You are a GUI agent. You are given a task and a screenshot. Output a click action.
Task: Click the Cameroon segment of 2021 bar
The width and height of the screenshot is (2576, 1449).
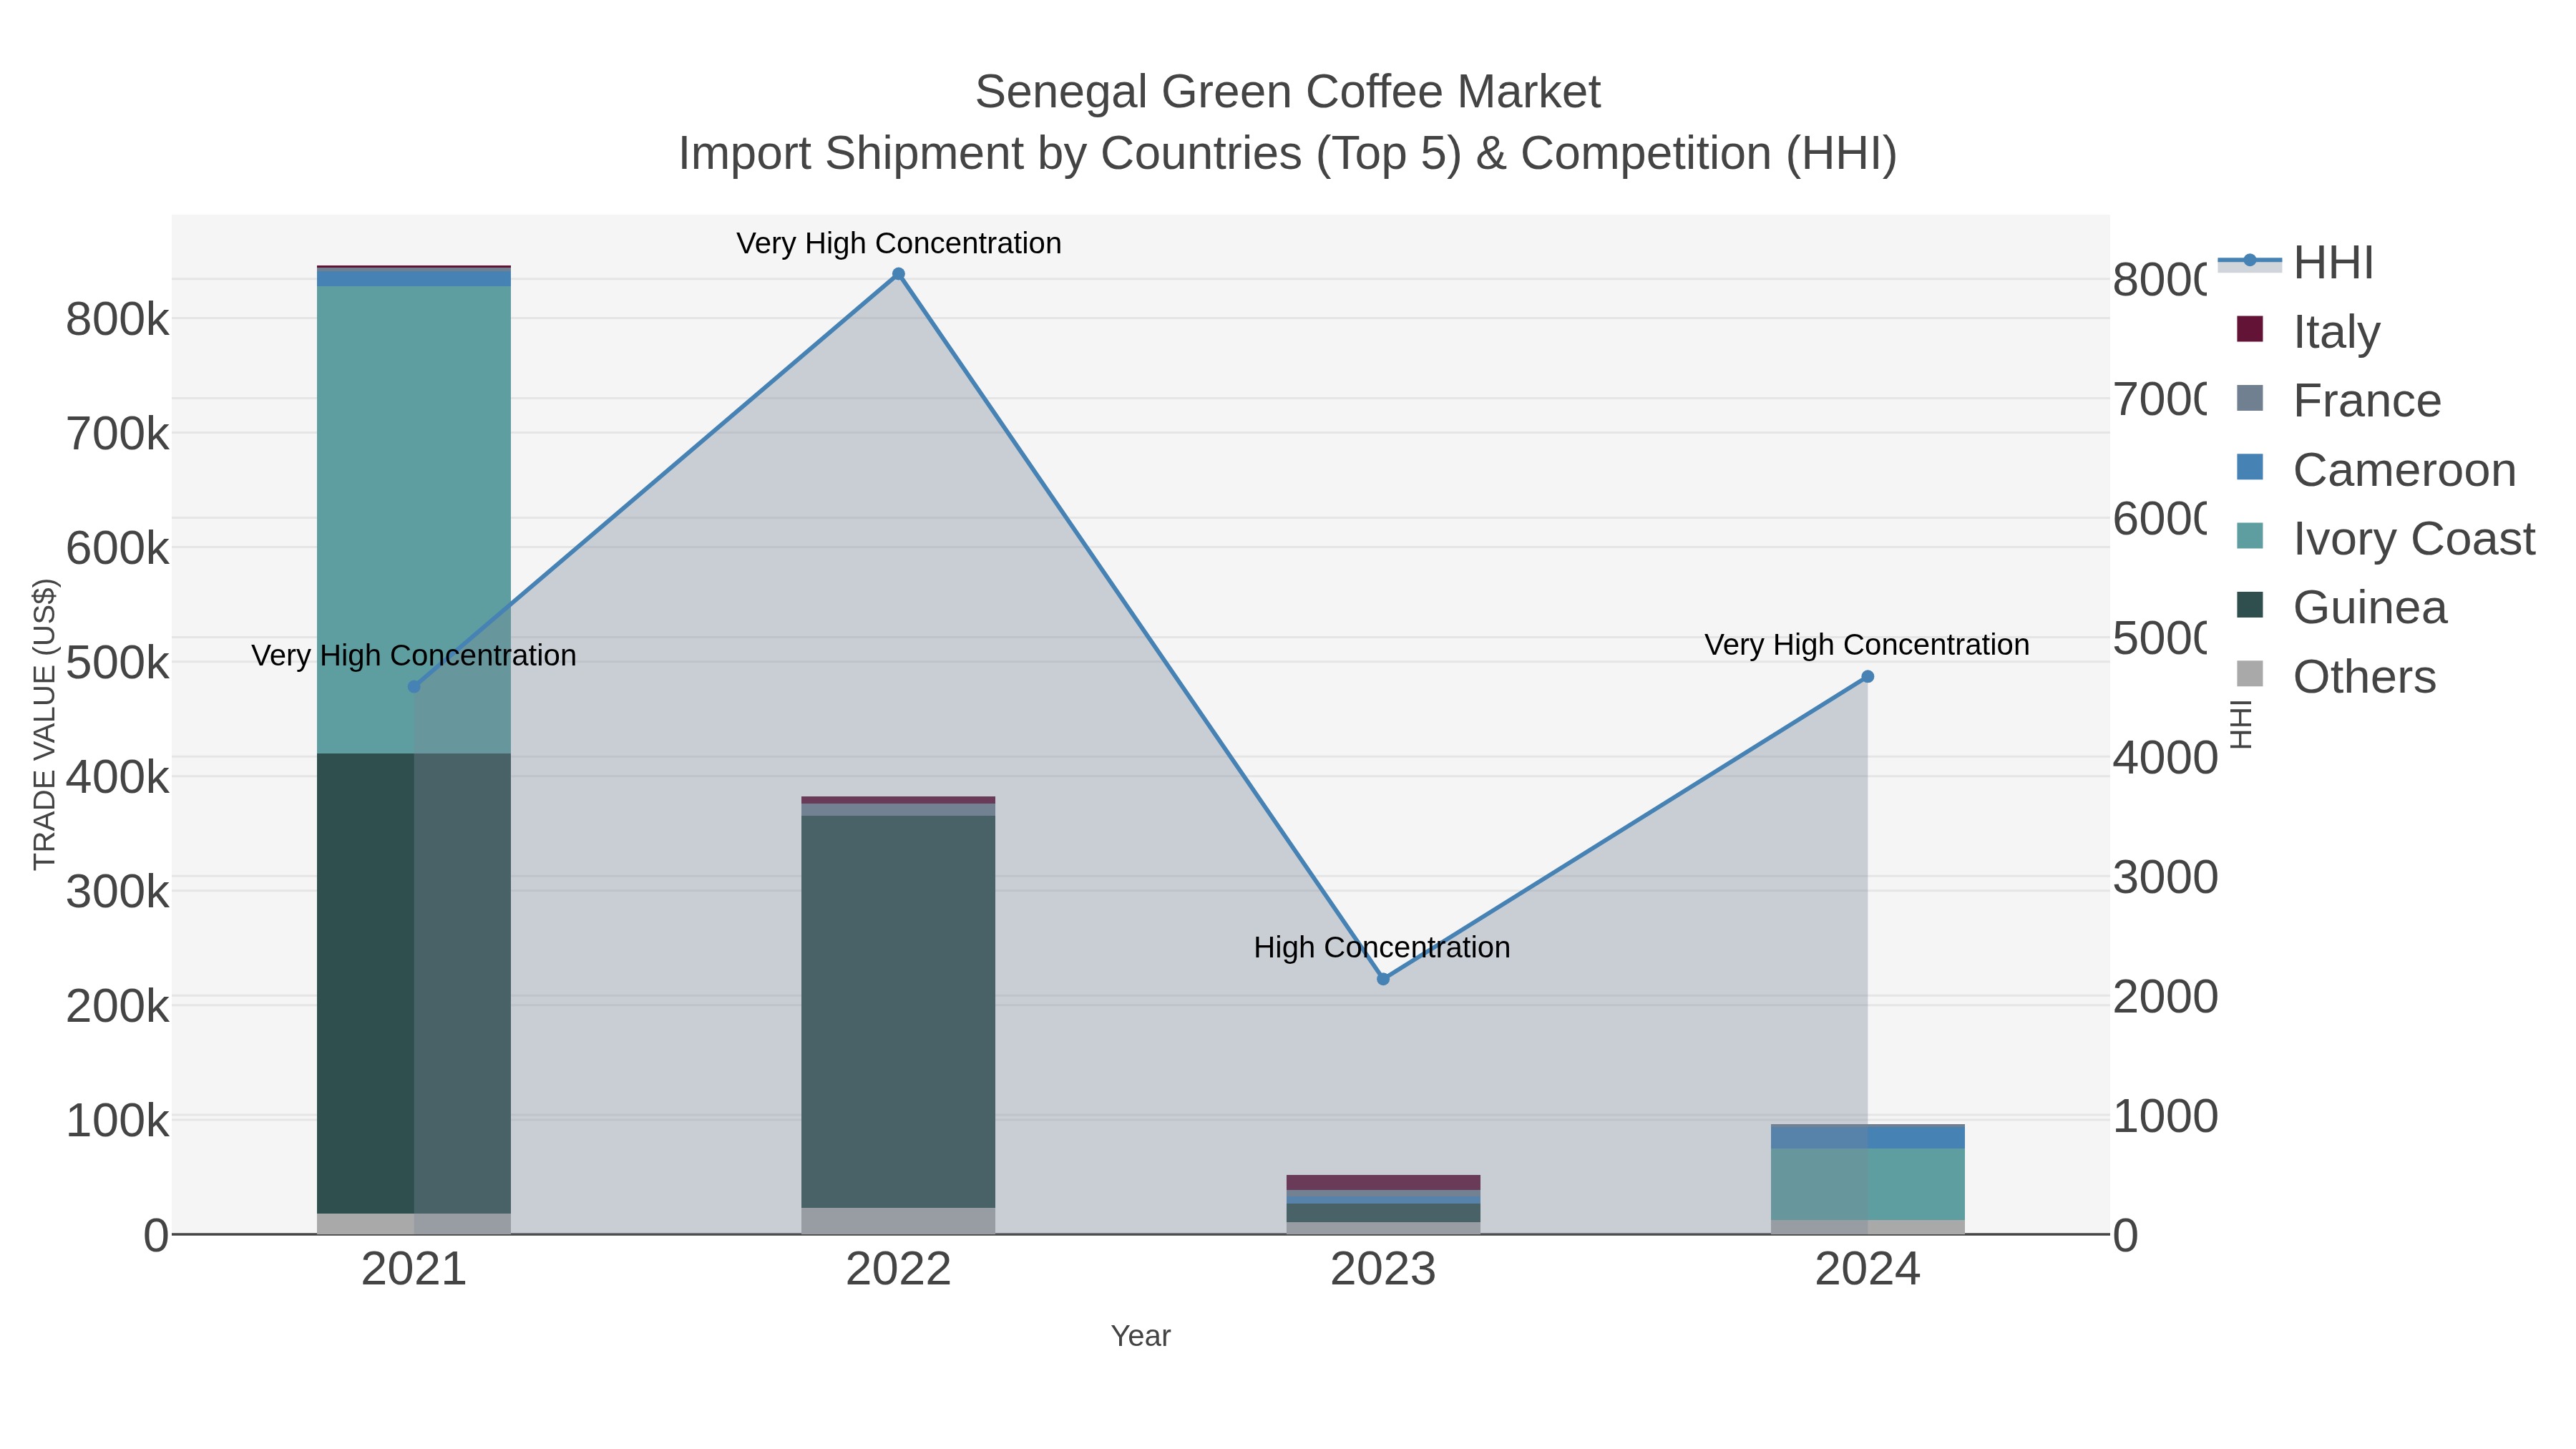tap(414, 279)
